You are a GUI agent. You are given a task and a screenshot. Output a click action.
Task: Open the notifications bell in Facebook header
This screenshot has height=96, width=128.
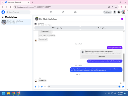pyautogui.click(x=119, y=12)
